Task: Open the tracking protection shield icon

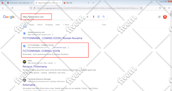Action: click(x=31, y=8)
